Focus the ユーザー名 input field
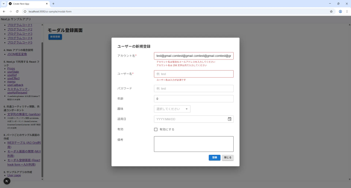Image resolution: width=351 pixels, height=188 pixels. (x=194, y=74)
